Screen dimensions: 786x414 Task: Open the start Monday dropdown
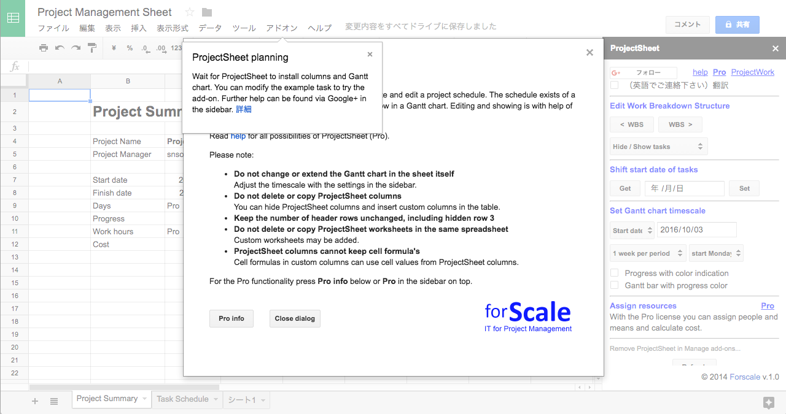tap(716, 253)
